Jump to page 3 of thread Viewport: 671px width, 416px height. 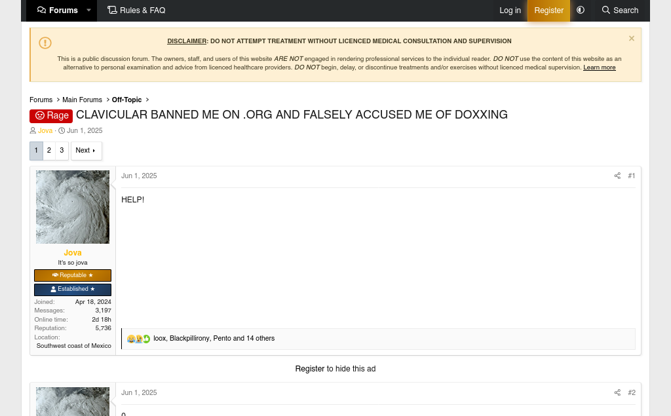click(x=62, y=151)
